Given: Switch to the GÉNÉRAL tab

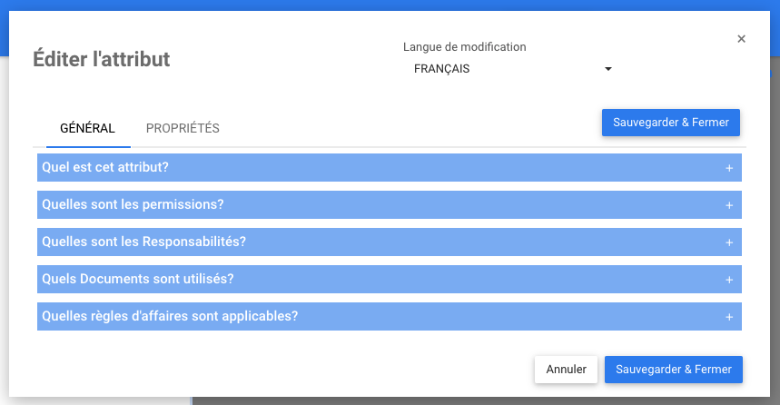Looking at the screenshot, I should [x=87, y=128].
